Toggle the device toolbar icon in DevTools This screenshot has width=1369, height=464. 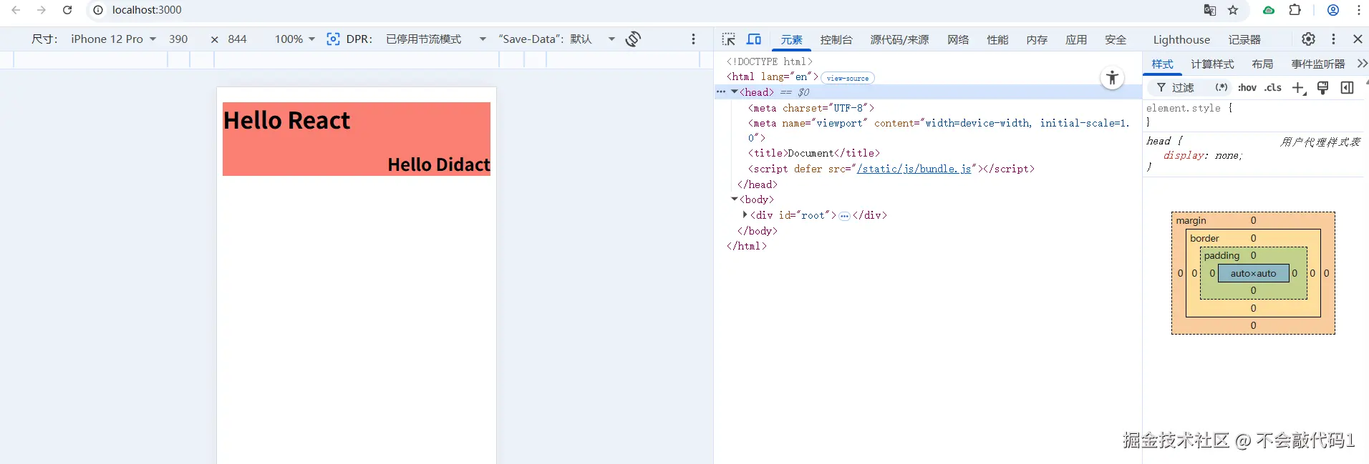(754, 39)
